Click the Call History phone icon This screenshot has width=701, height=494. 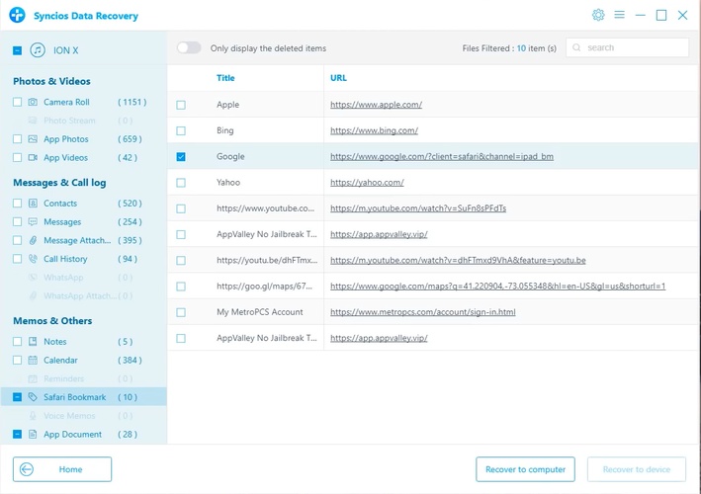(x=33, y=259)
